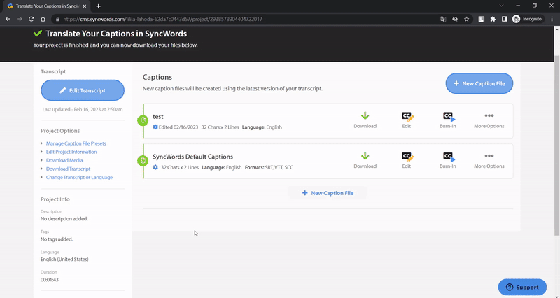Open More Options for SyncWords Default Captions
This screenshot has width=560, height=298.
coord(489,160)
